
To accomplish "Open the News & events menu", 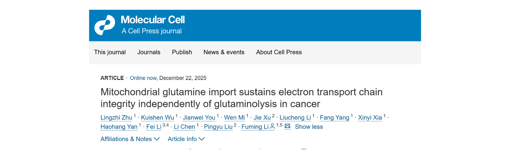I will tap(224, 52).
